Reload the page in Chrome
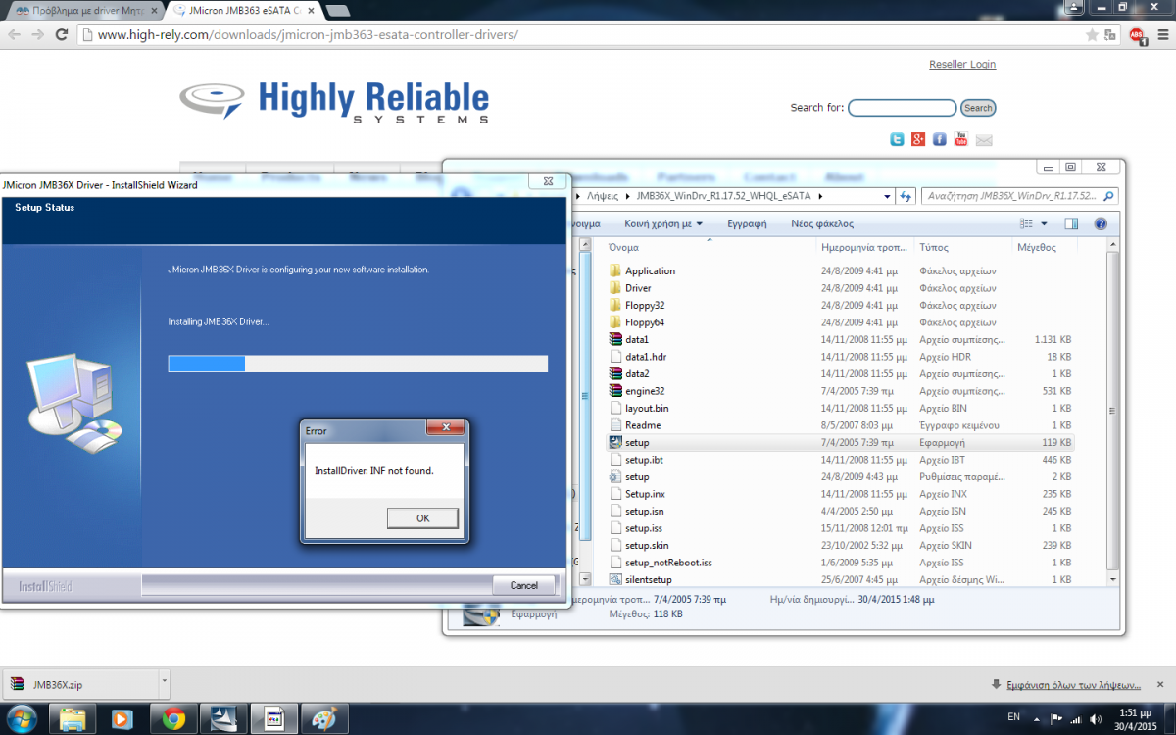 click(x=62, y=34)
